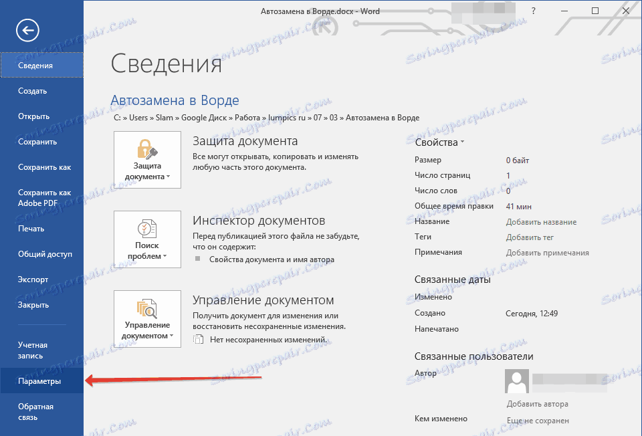Viewport: 642px width, 436px height.
Task: Click the back arrow circle icon
Action: pyautogui.click(x=27, y=30)
